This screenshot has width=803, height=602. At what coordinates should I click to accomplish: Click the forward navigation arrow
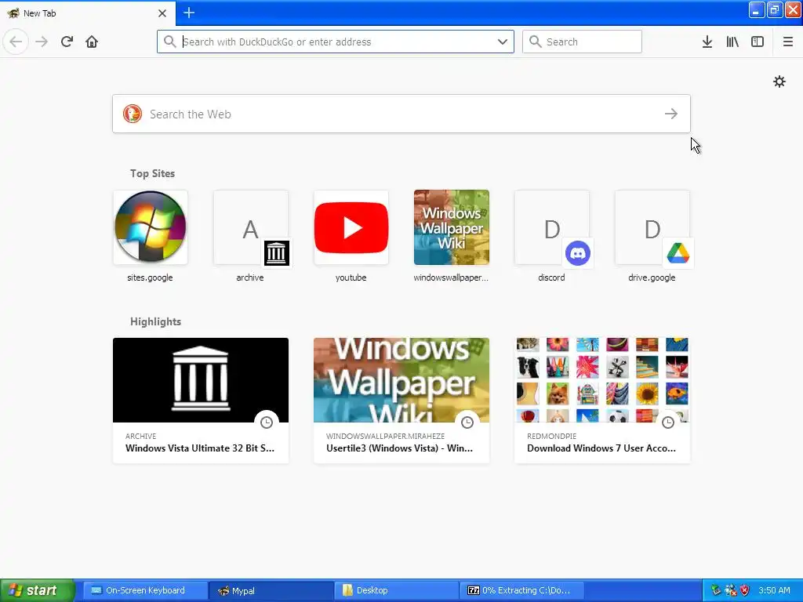pos(42,42)
